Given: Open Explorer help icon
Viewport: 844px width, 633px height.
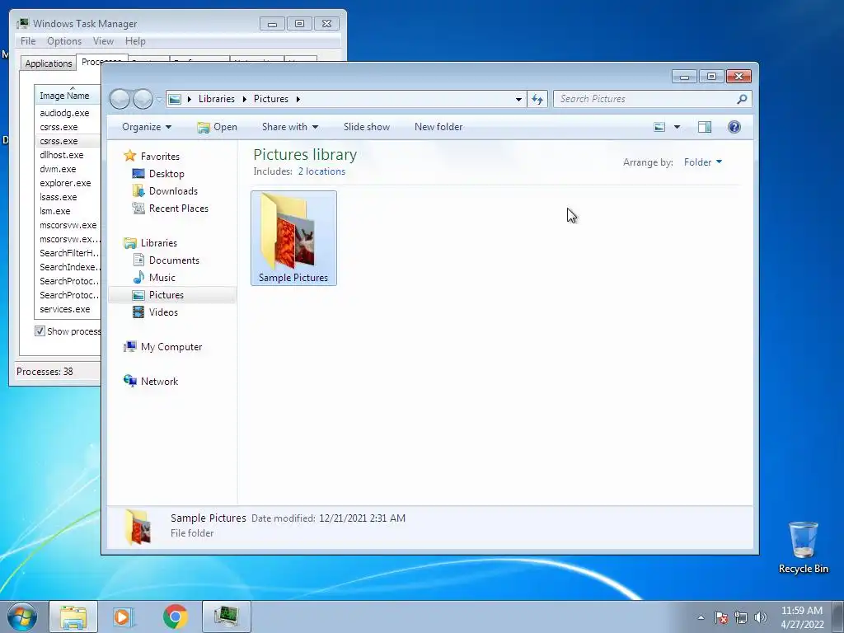Looking at the screenshot, I should click(734, 127).
